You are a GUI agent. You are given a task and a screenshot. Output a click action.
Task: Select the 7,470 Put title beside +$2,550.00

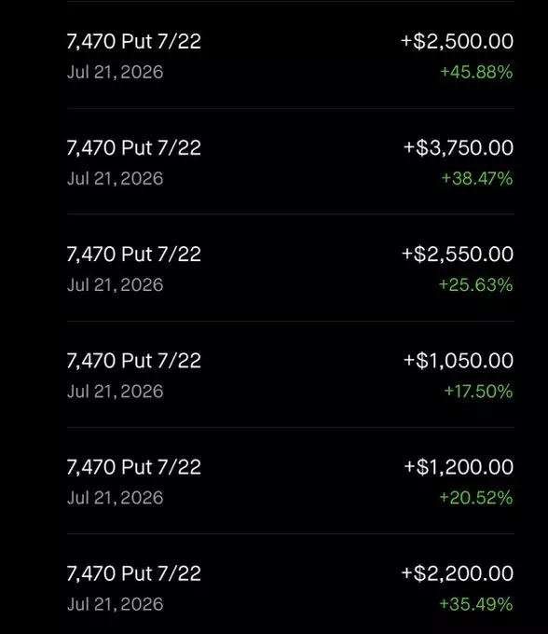(134, 254)
